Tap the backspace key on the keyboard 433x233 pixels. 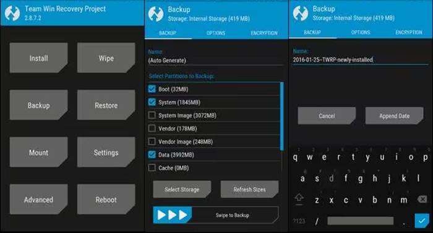pos(422,199)
